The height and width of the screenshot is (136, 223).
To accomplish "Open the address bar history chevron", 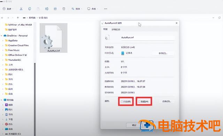I will (x=213, y=18).
